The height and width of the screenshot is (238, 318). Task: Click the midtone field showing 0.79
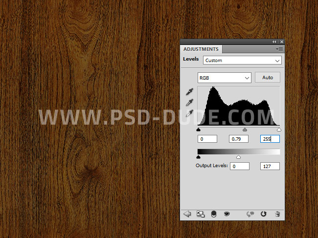(x=239, y=139)
